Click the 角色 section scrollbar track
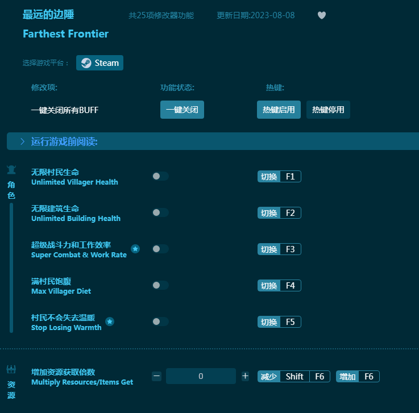This screenshot has height=413, width=419. 11,268
